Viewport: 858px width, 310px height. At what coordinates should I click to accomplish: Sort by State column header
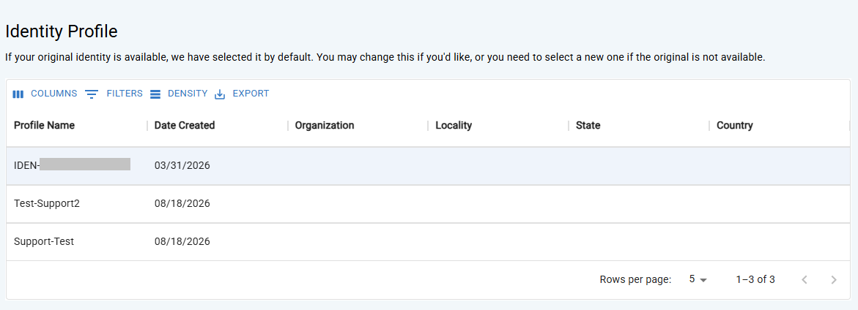point(588,126)
